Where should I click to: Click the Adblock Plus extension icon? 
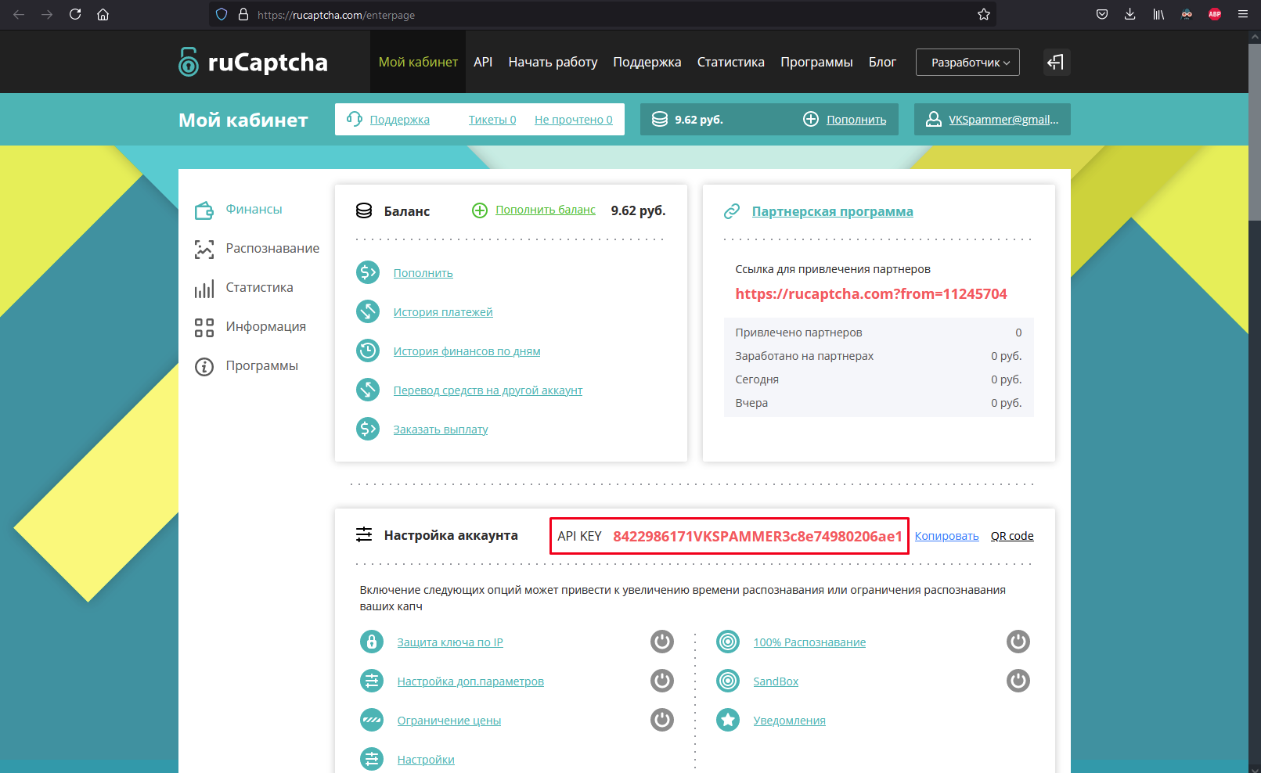pyautogui.click(x=1214, y=14)
